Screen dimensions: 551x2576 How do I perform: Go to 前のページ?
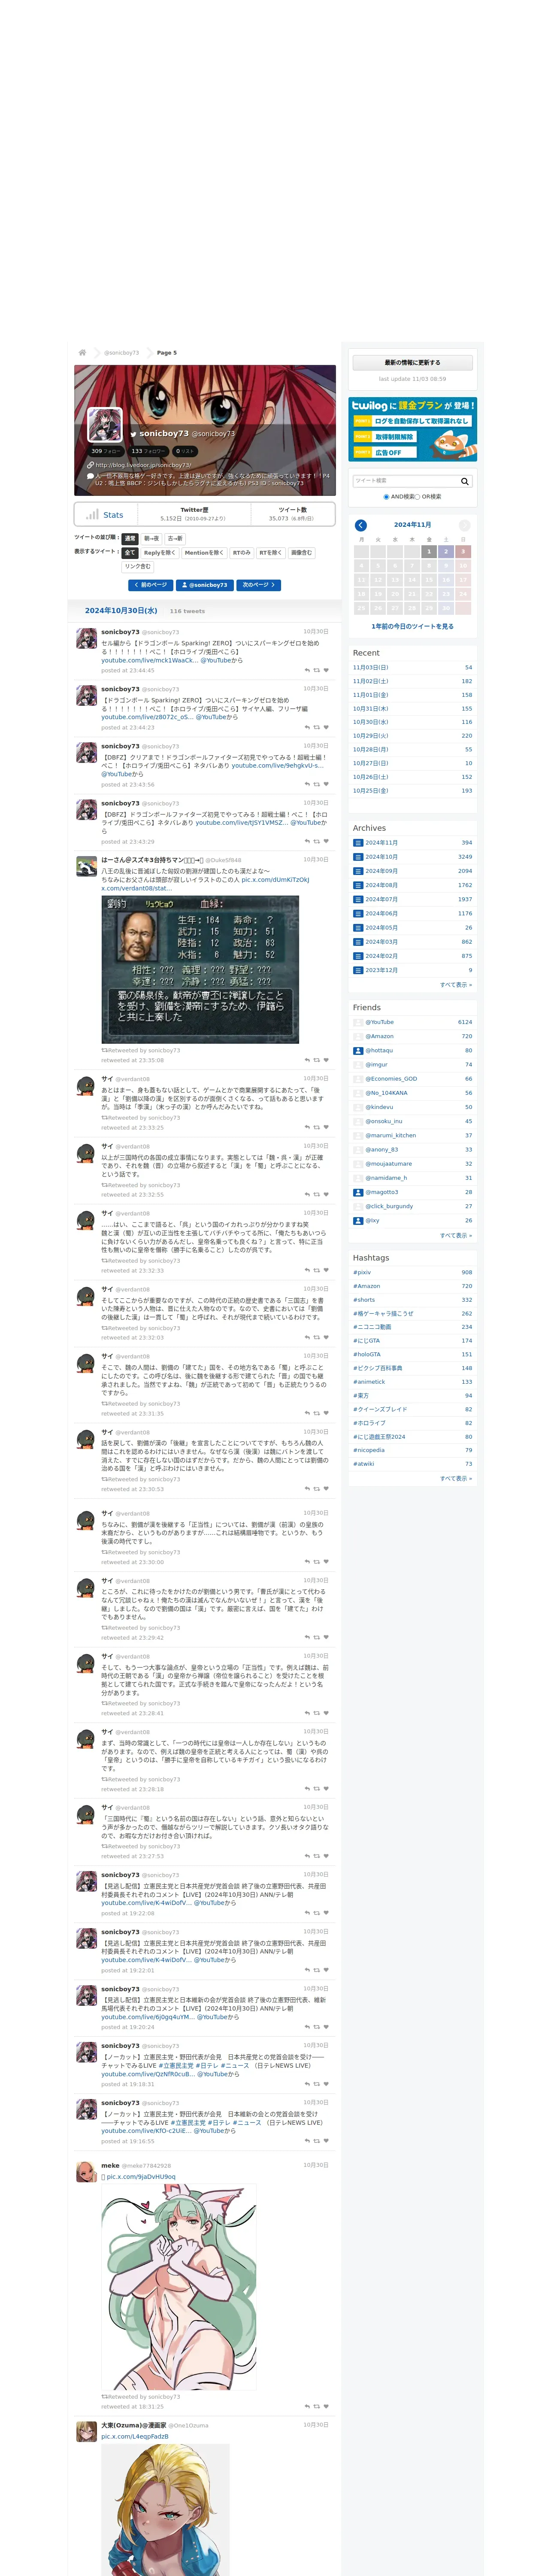(151, 585)
